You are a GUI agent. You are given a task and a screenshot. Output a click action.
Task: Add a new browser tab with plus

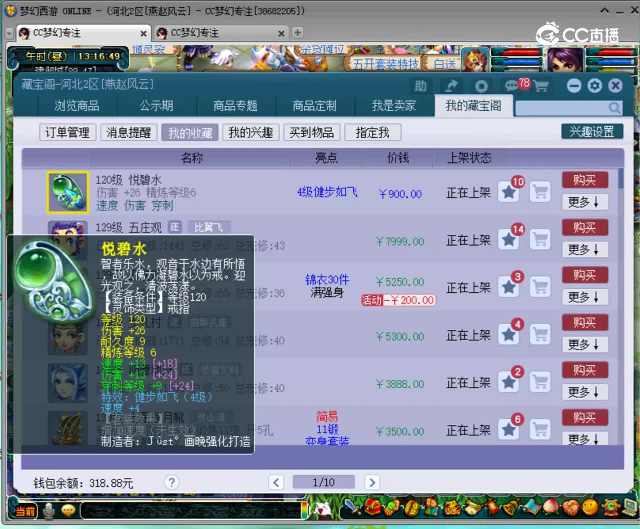pyautogui.click(x=297, y=32)
